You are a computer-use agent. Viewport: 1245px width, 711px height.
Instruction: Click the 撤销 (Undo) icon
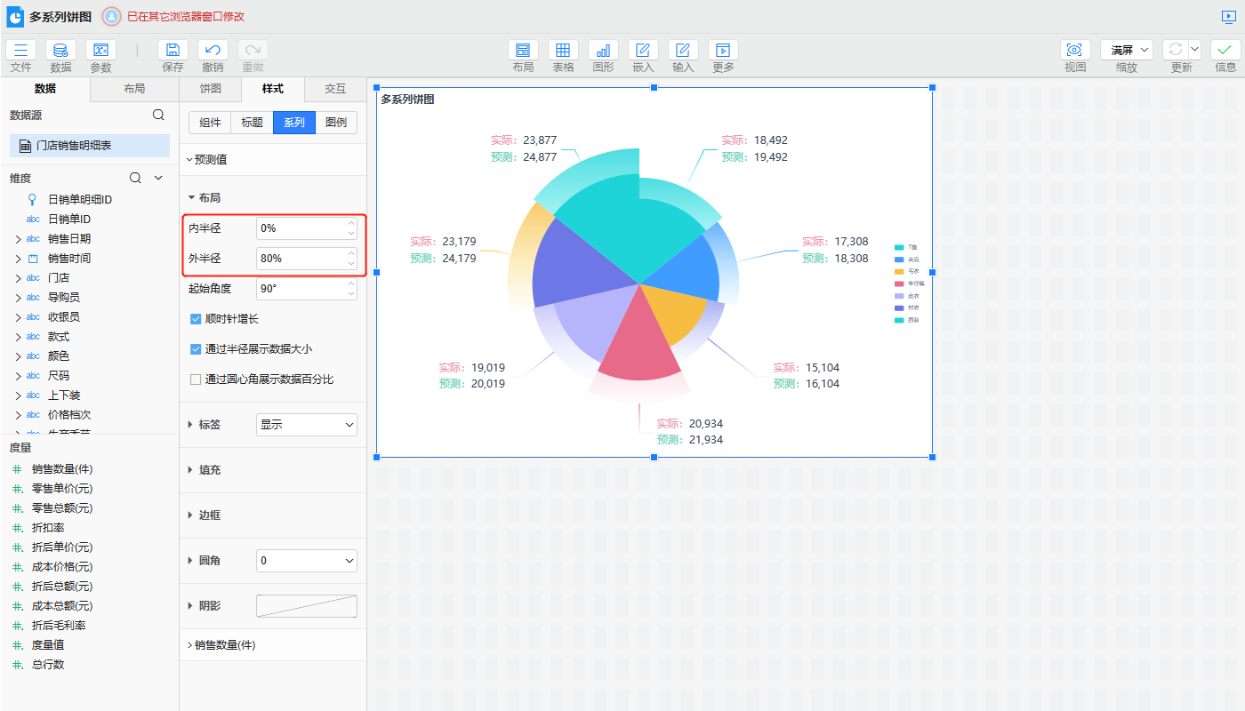(213, 51)
